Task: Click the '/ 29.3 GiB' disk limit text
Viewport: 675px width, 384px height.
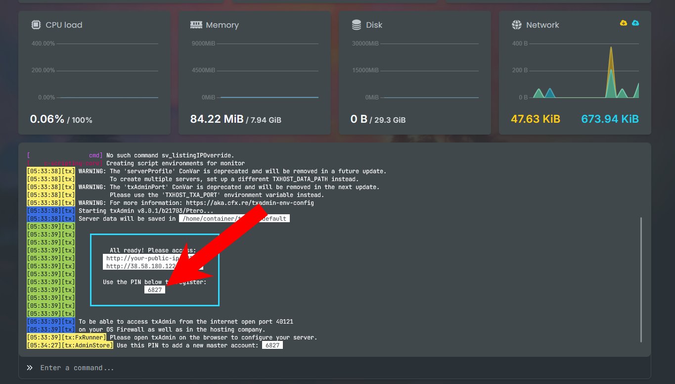Action: click(388, 120)
